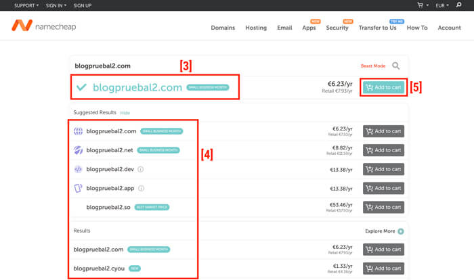
Task: Click Explore More link
Action: [380, 231]
